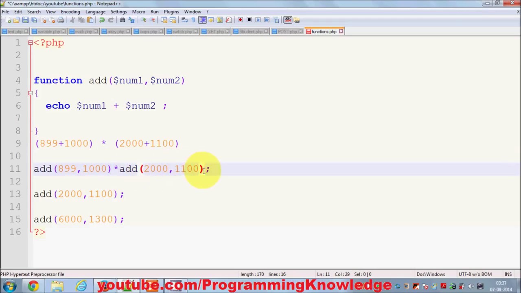Toggle synchronize horizontal scrolling icon

click(x=173, y=20)
